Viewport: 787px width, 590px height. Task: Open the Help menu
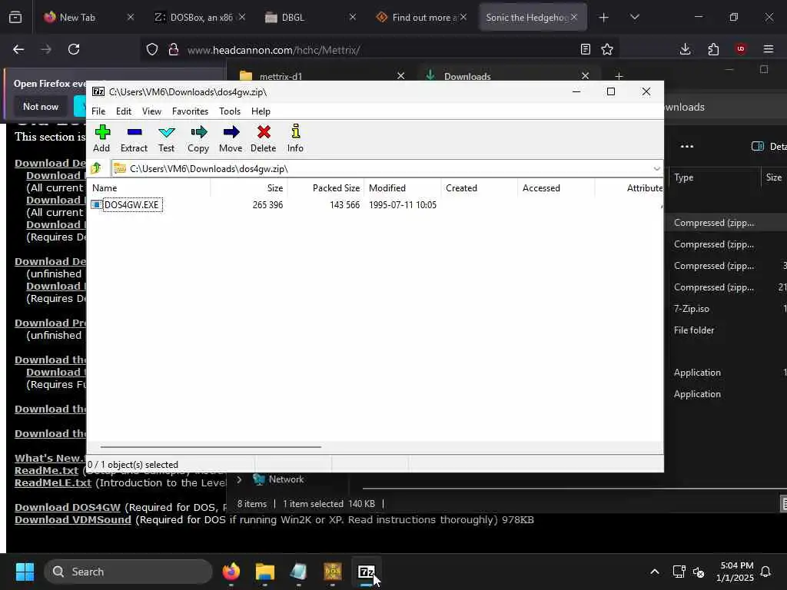[x=261, y=111]
